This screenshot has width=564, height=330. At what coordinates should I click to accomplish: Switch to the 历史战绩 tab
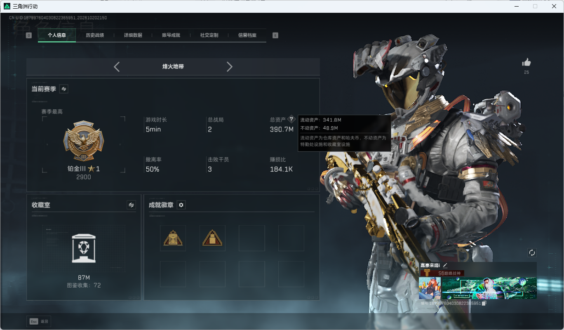click(95, 35)
